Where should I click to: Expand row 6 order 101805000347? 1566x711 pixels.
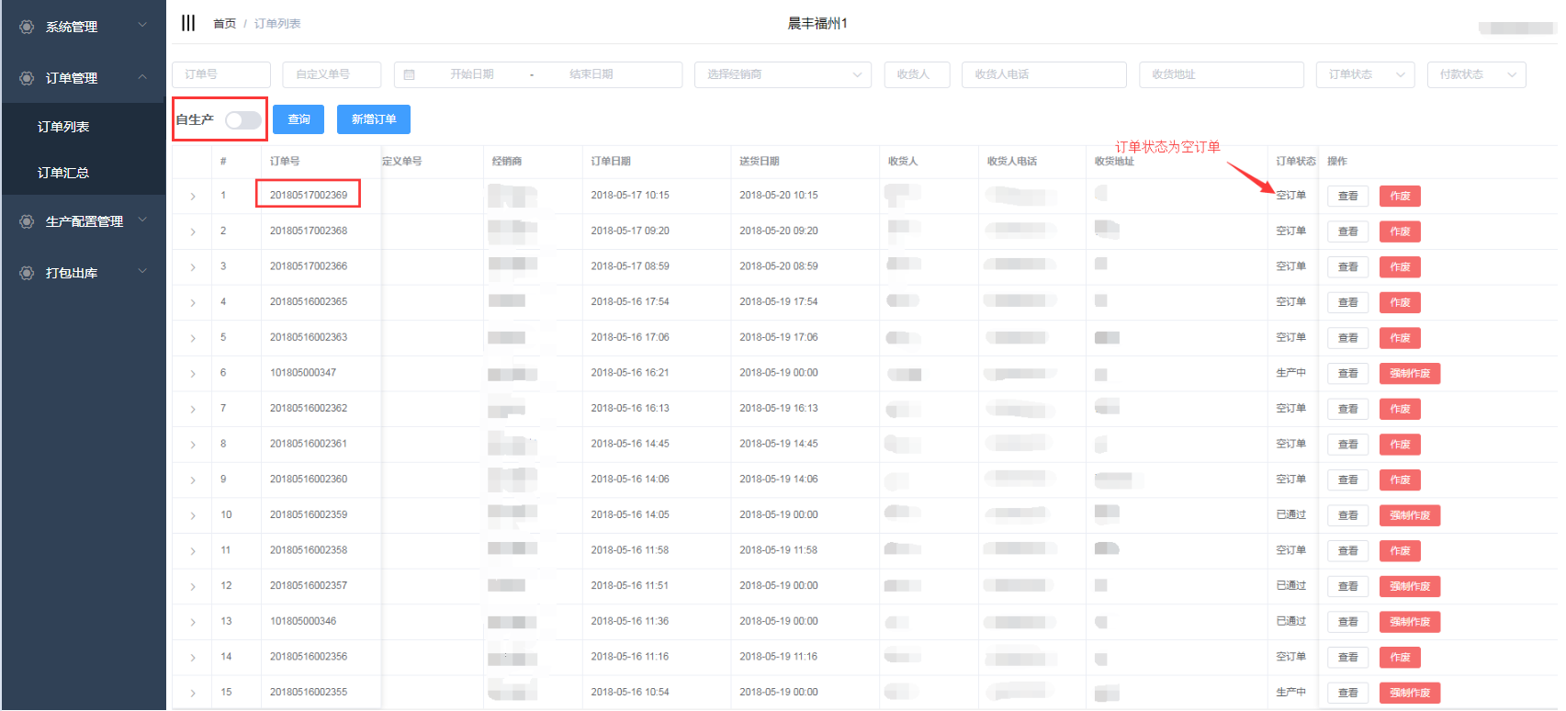[193, 374]
